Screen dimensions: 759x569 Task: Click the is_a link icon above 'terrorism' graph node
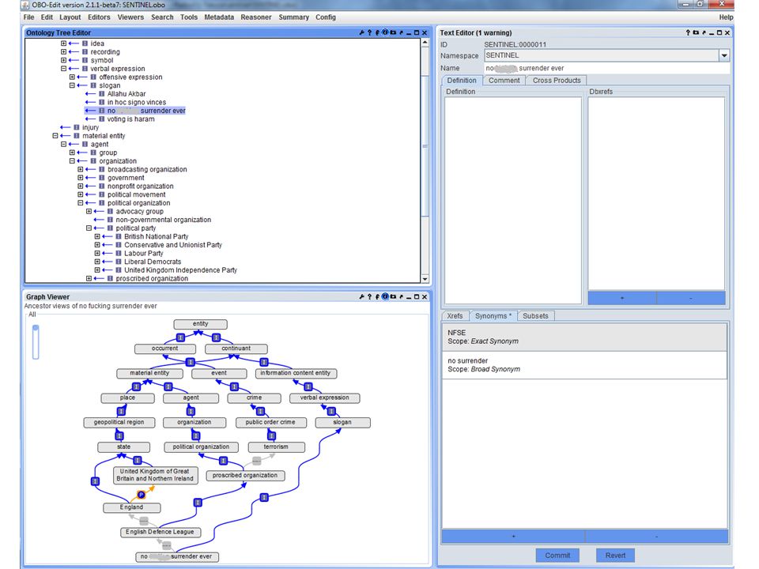click(271, 435)
